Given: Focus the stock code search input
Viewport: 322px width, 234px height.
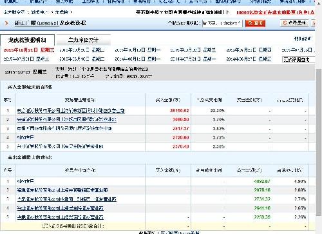Looking at the screenshot, I should [x=222, y=23].
